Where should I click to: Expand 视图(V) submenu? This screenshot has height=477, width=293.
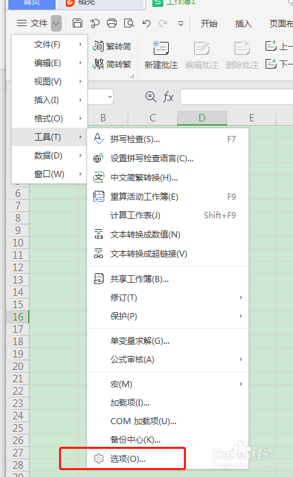pos(49,82)
